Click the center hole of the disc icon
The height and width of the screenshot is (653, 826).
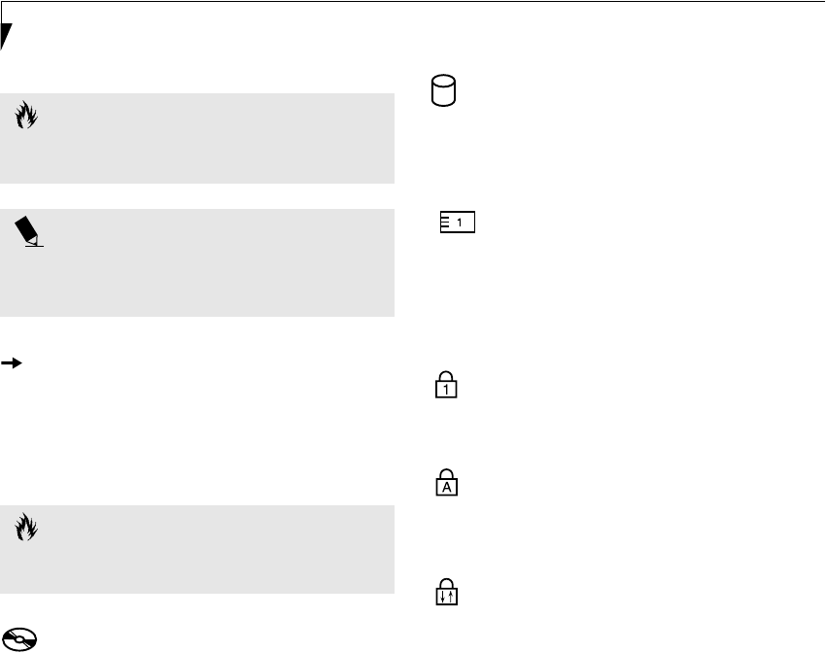coord(17,639)
